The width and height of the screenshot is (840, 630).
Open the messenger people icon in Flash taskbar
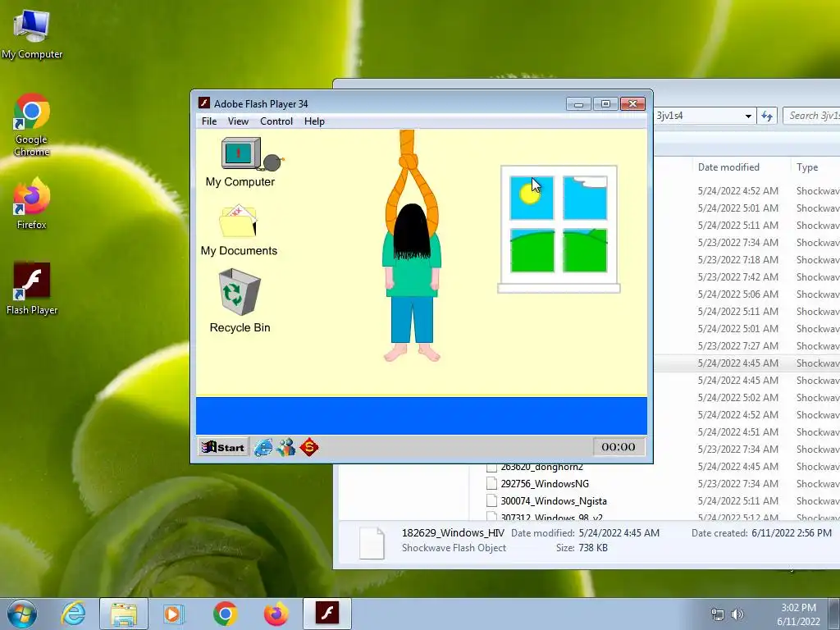pos(286,447)
